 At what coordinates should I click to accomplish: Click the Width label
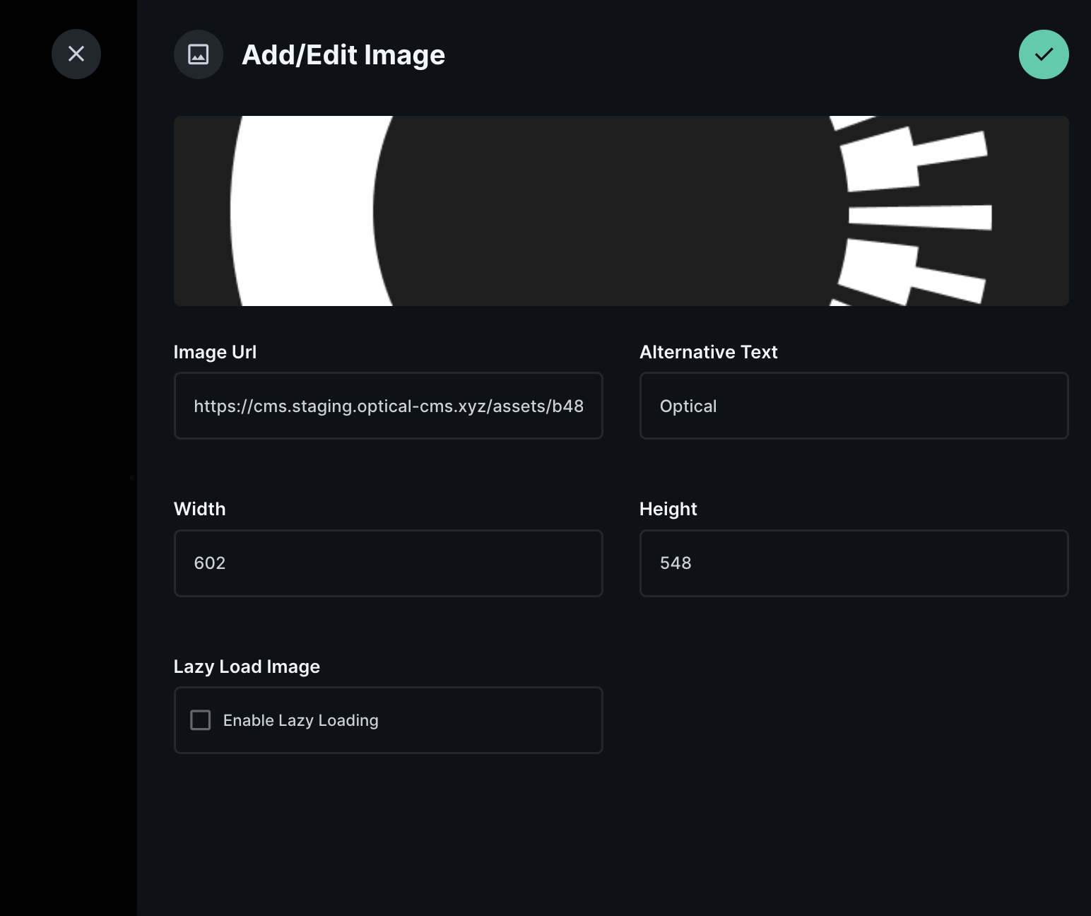199,509
